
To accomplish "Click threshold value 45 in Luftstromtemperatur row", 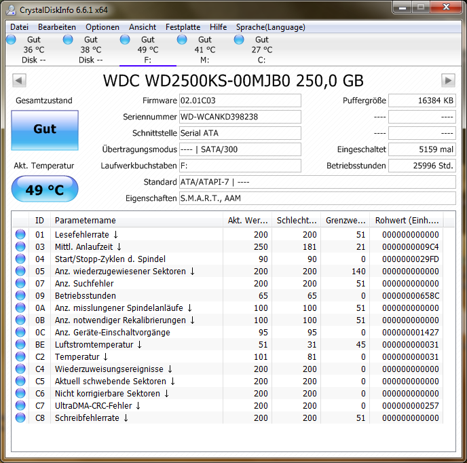I will coord(360,344).
